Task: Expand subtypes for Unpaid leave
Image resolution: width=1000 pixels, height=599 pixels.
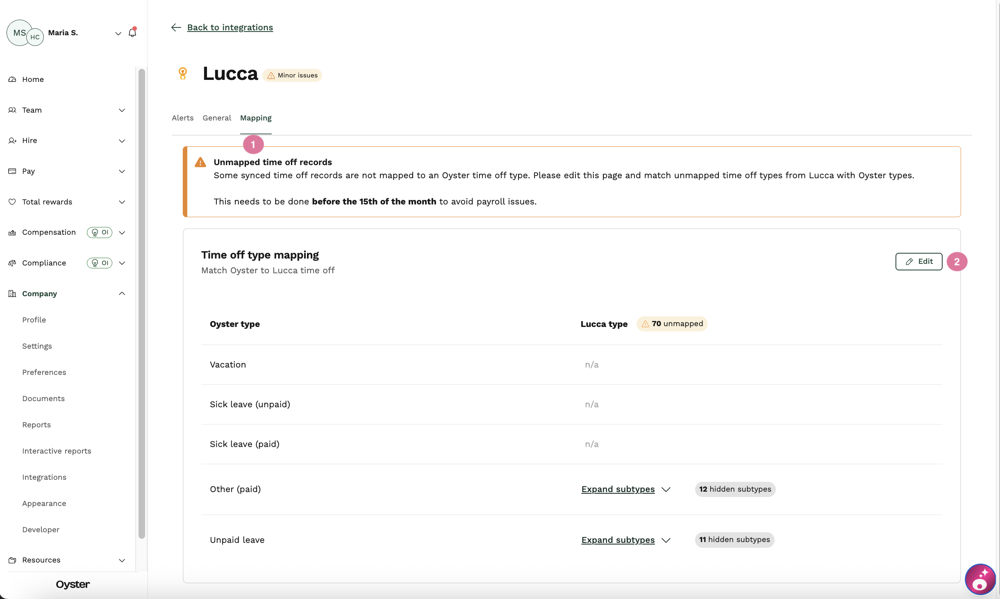Action: point(626,540)
